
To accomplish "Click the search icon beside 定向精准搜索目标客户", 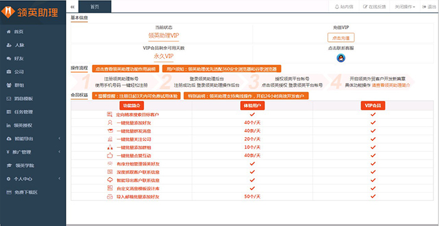I will (110, 115).
